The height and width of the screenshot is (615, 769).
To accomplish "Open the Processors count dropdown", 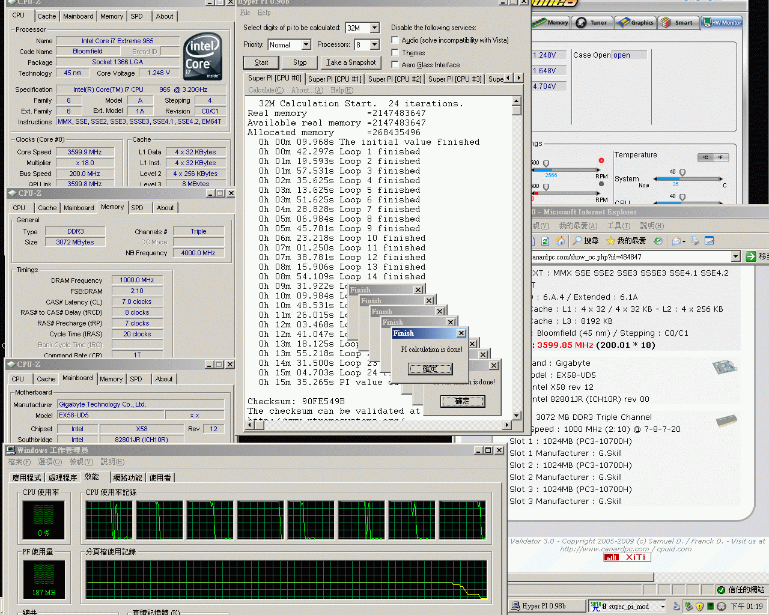I will (x=375, y=44).
